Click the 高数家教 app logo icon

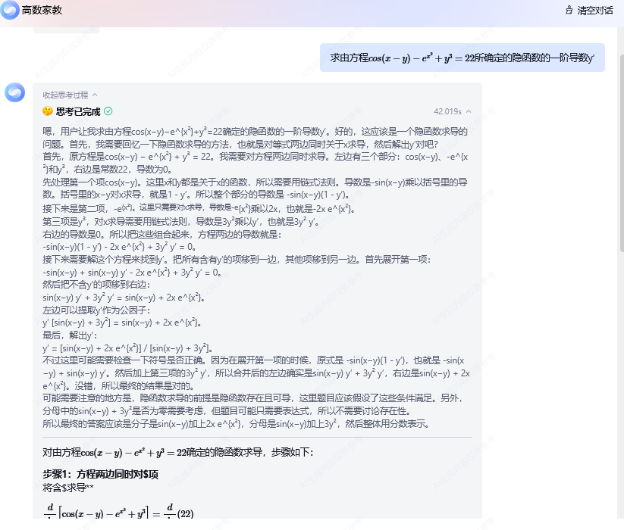pyautogui.click(x=10, y=10)
